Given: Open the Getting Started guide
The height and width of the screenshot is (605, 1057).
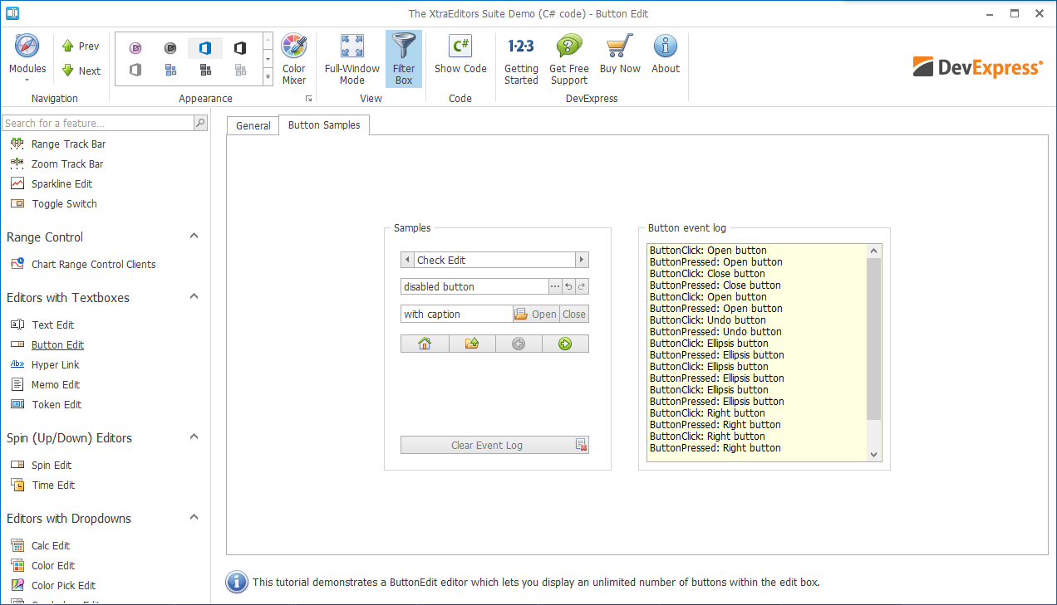Looking at the screenshot, I should (521, 59).
